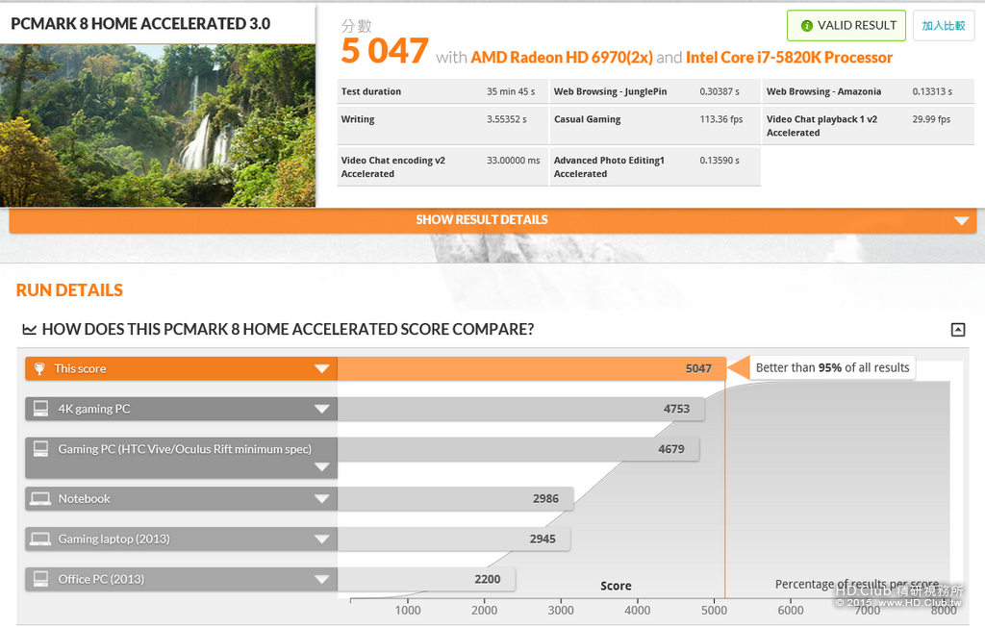Screen dimensions: 985x627
Task: Expand the Notebook row dropdown arrow
Action: (321, 499)
